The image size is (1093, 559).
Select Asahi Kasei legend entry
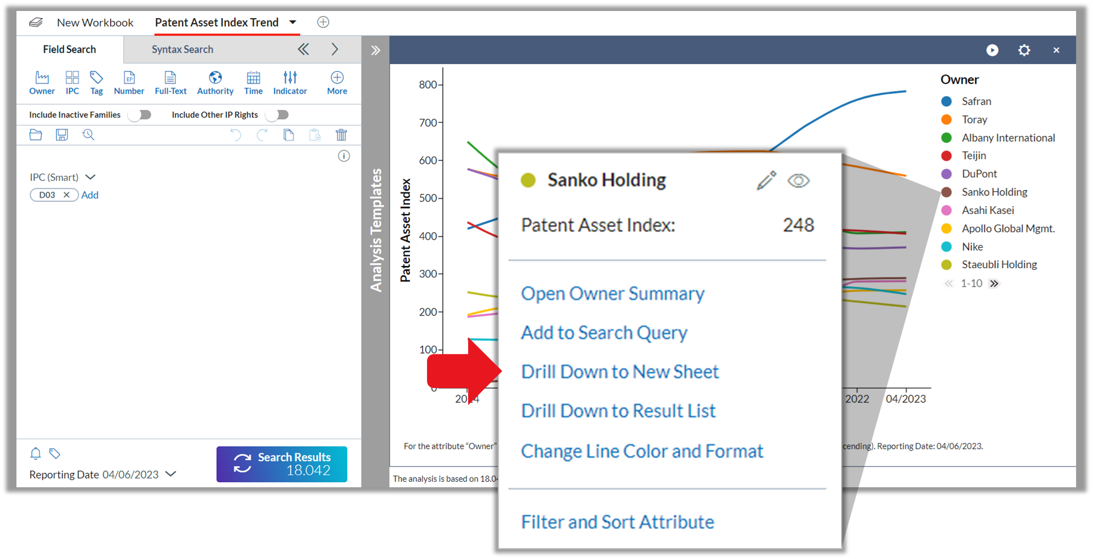977,210
